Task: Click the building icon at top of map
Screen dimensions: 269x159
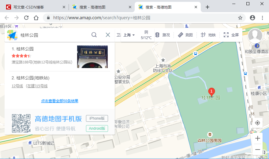Action: (187, 26)
